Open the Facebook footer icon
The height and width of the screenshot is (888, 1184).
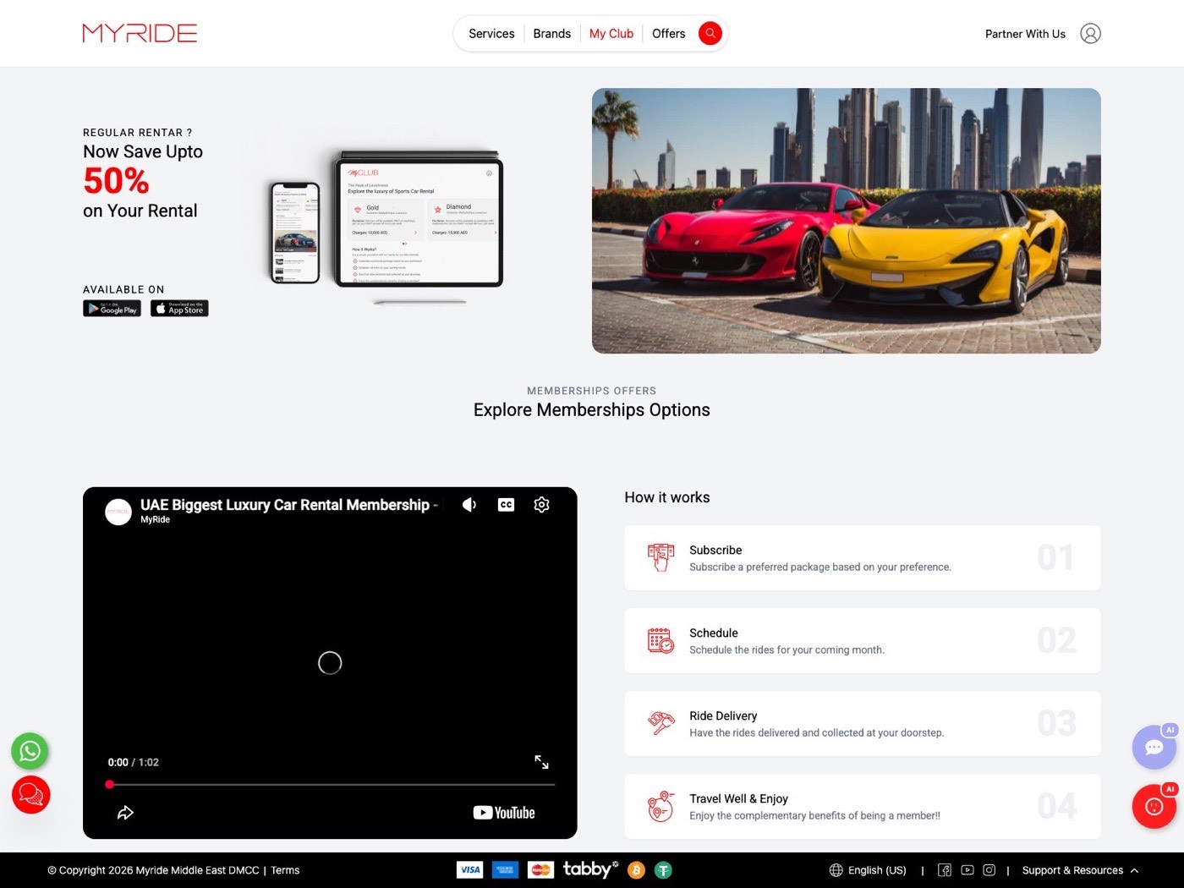(945, 870)
